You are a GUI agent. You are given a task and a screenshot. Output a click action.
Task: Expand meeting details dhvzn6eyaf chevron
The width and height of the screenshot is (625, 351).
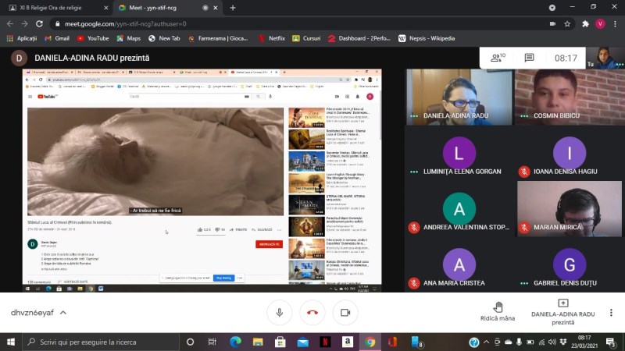[63, 313]
